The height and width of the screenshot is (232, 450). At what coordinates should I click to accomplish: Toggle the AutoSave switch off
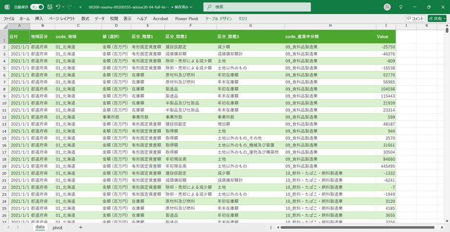(37, 7)
